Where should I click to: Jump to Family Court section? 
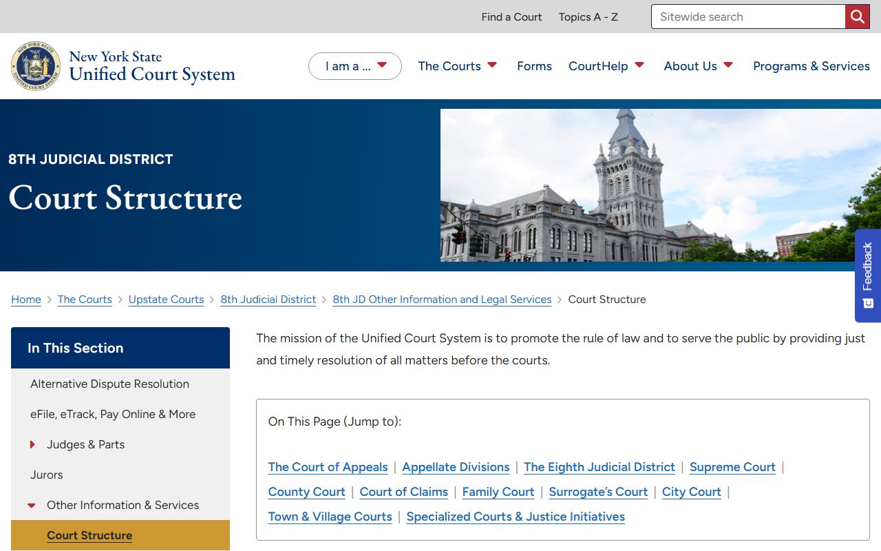click(x=498, y=492)
